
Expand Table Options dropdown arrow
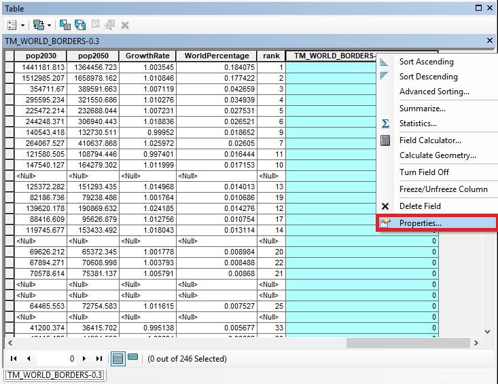(x=23, y=25)
